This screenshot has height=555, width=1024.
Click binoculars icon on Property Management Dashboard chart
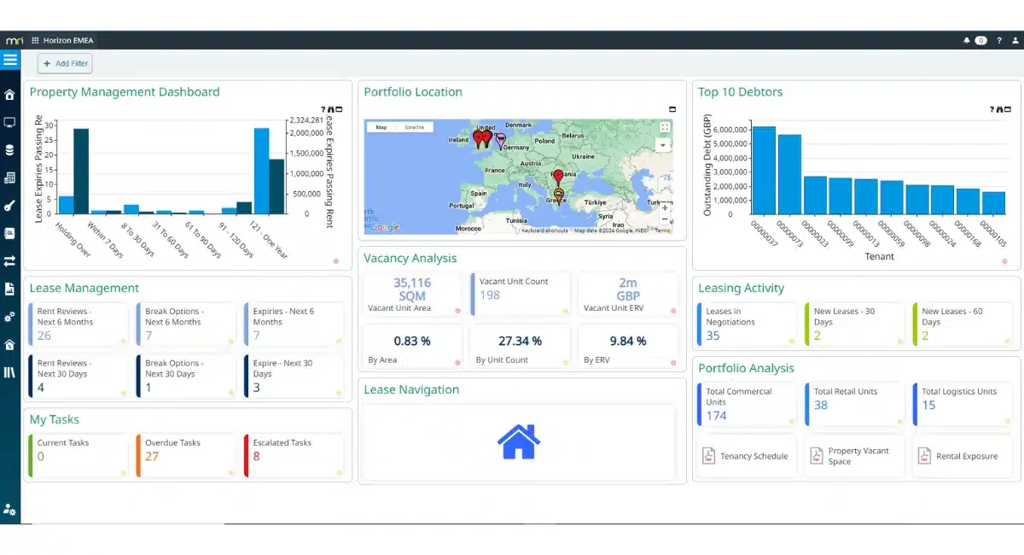331,109
